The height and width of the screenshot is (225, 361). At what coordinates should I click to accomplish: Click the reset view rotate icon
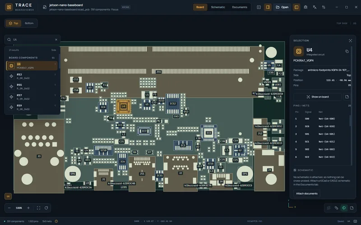46,208
